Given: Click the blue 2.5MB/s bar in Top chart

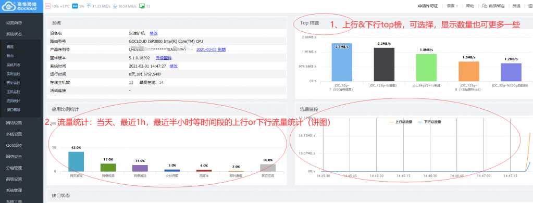Looking at the screenshot, I should [342, 62].
